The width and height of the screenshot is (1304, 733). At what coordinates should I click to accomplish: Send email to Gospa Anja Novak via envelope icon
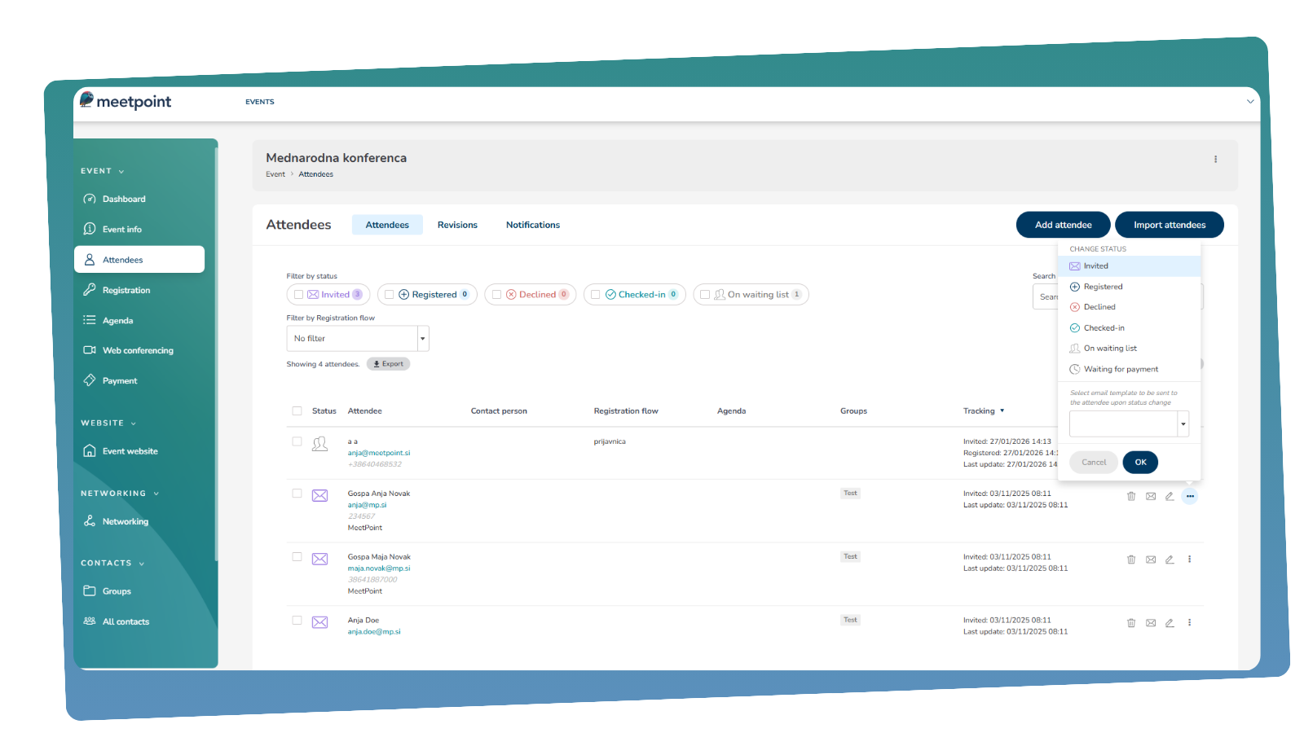(1151, 496)
